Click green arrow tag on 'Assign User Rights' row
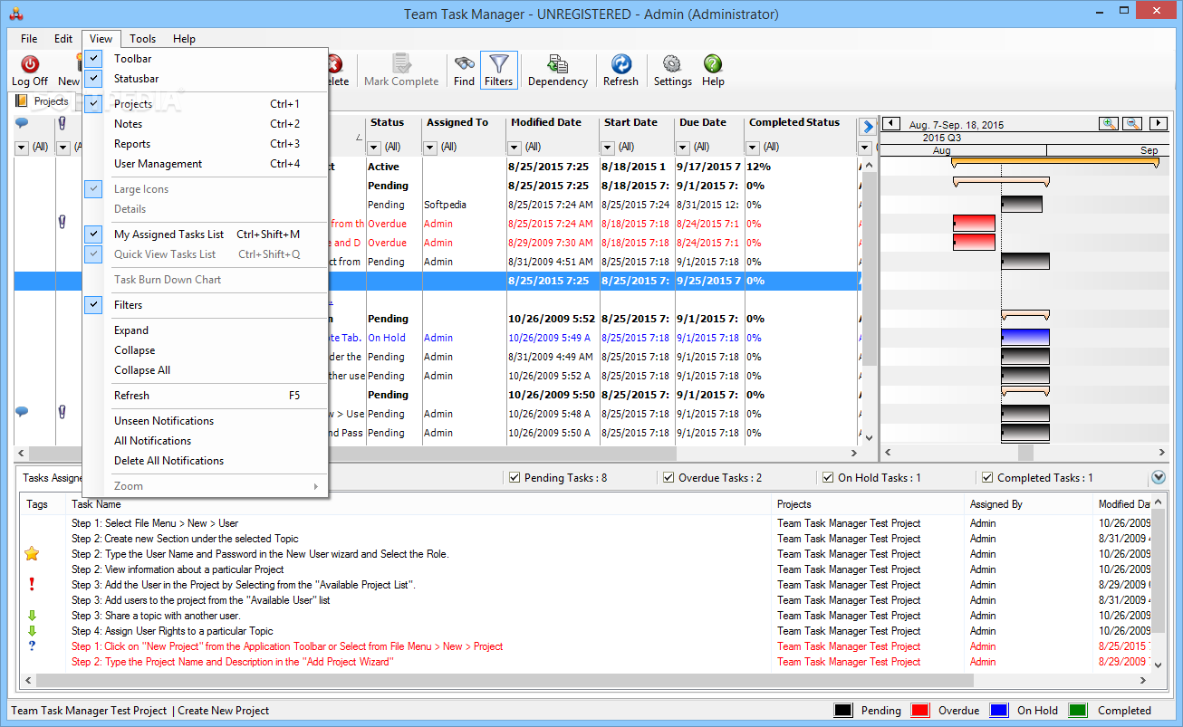 [32, 630]
